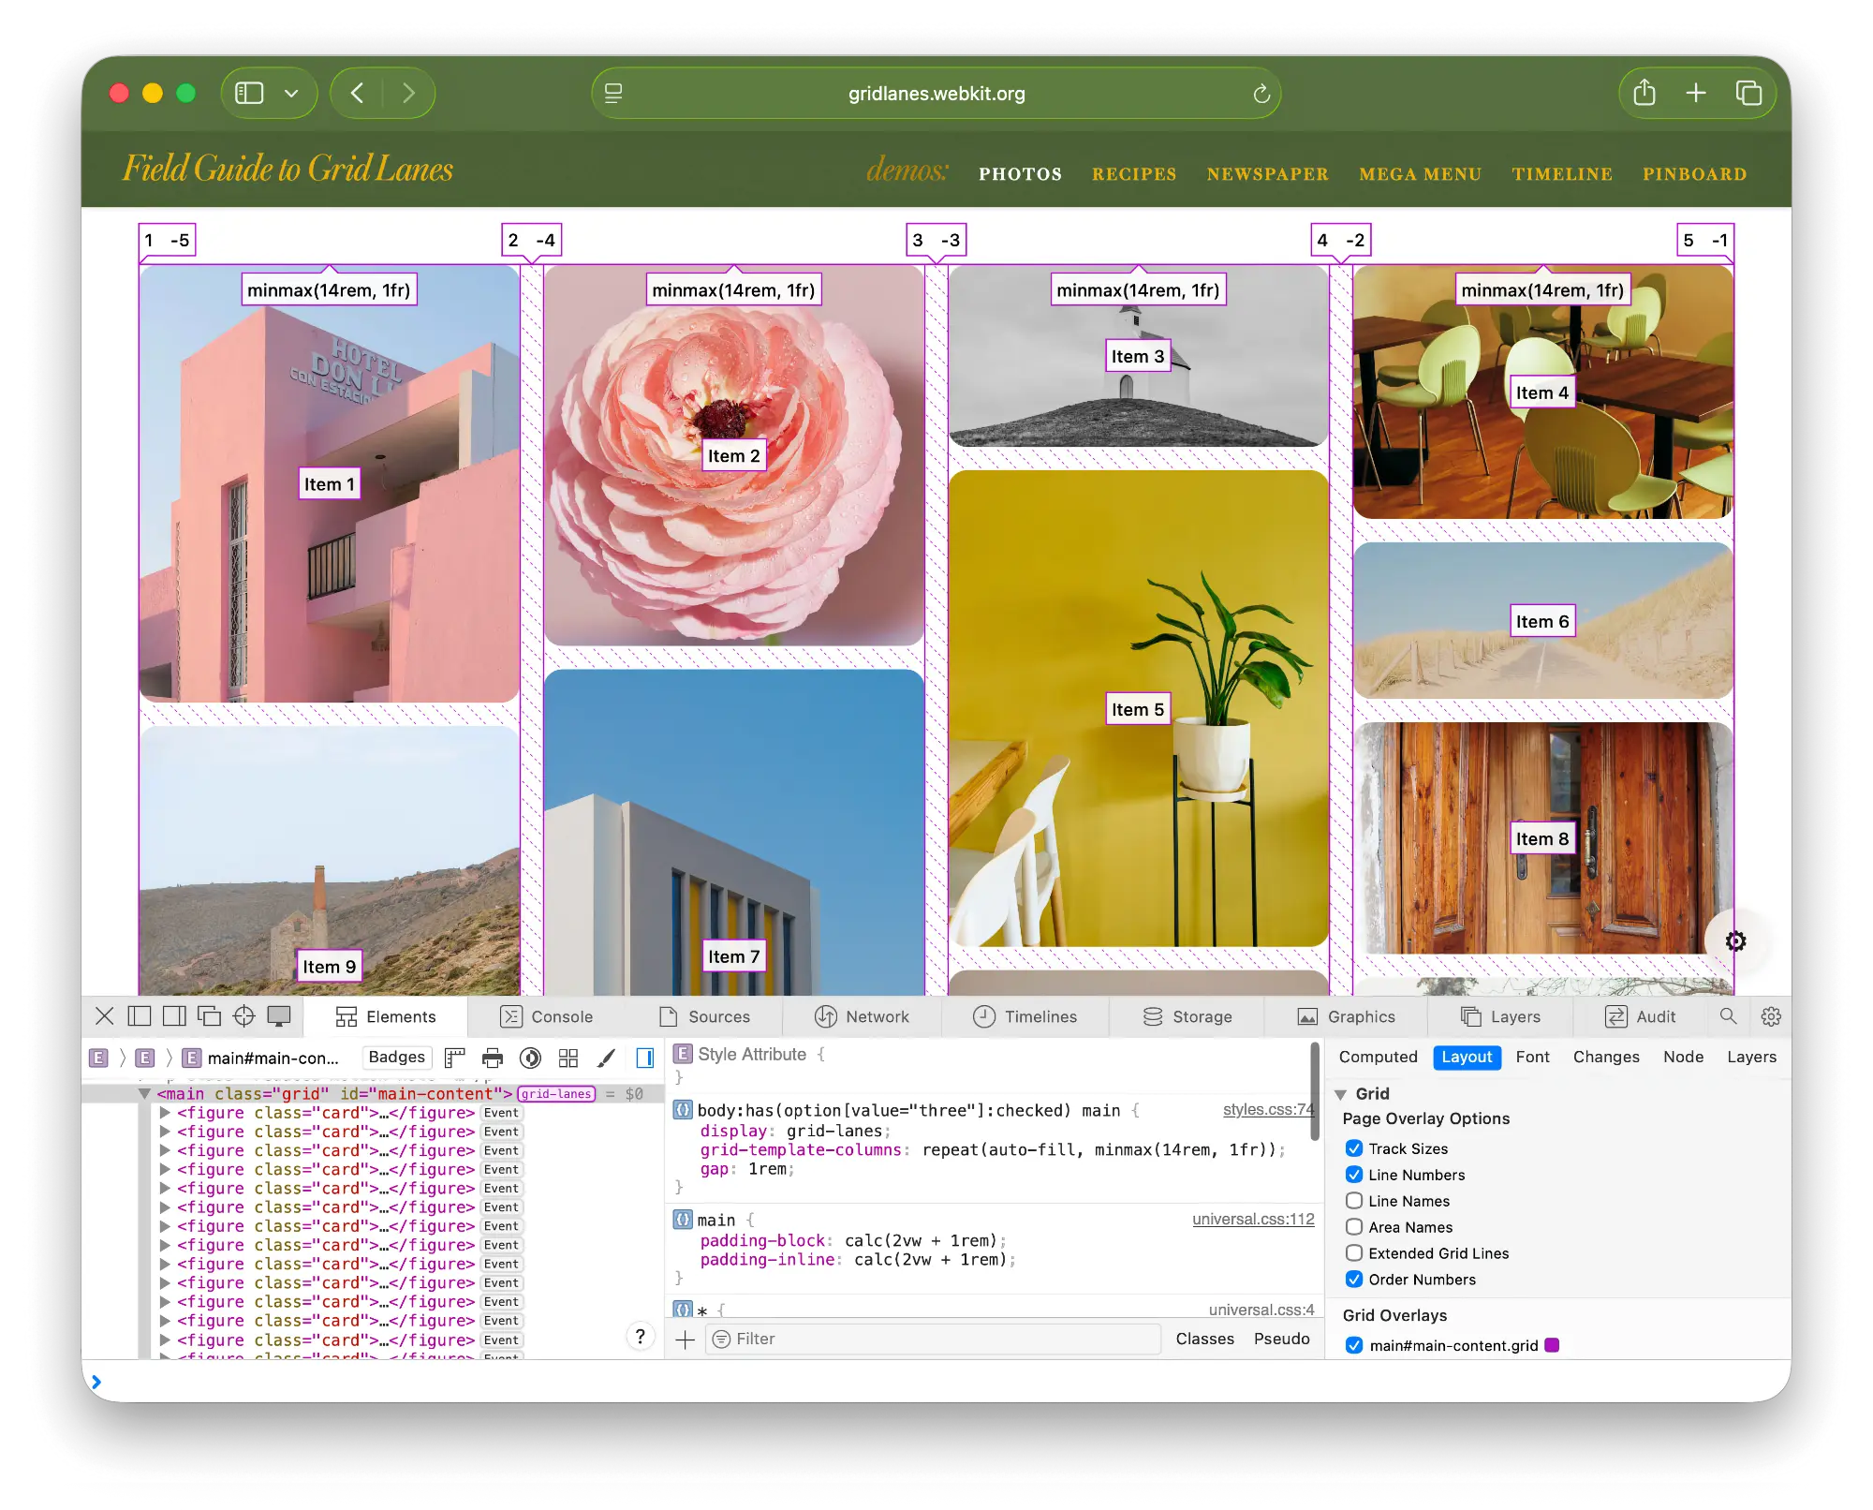Open universal.css:112 source link

click(1253, 1220)
